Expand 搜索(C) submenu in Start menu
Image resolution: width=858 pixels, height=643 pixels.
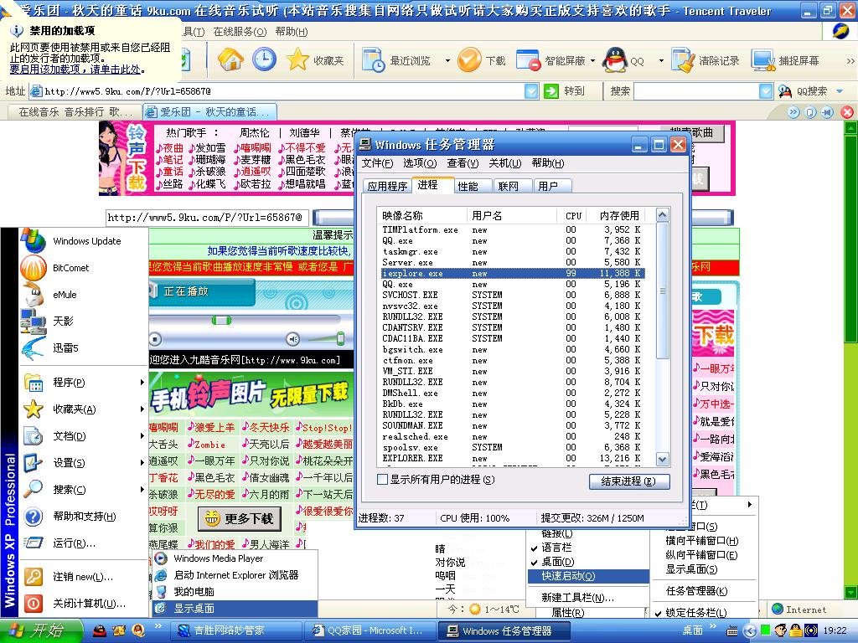(x=142, y=489)
